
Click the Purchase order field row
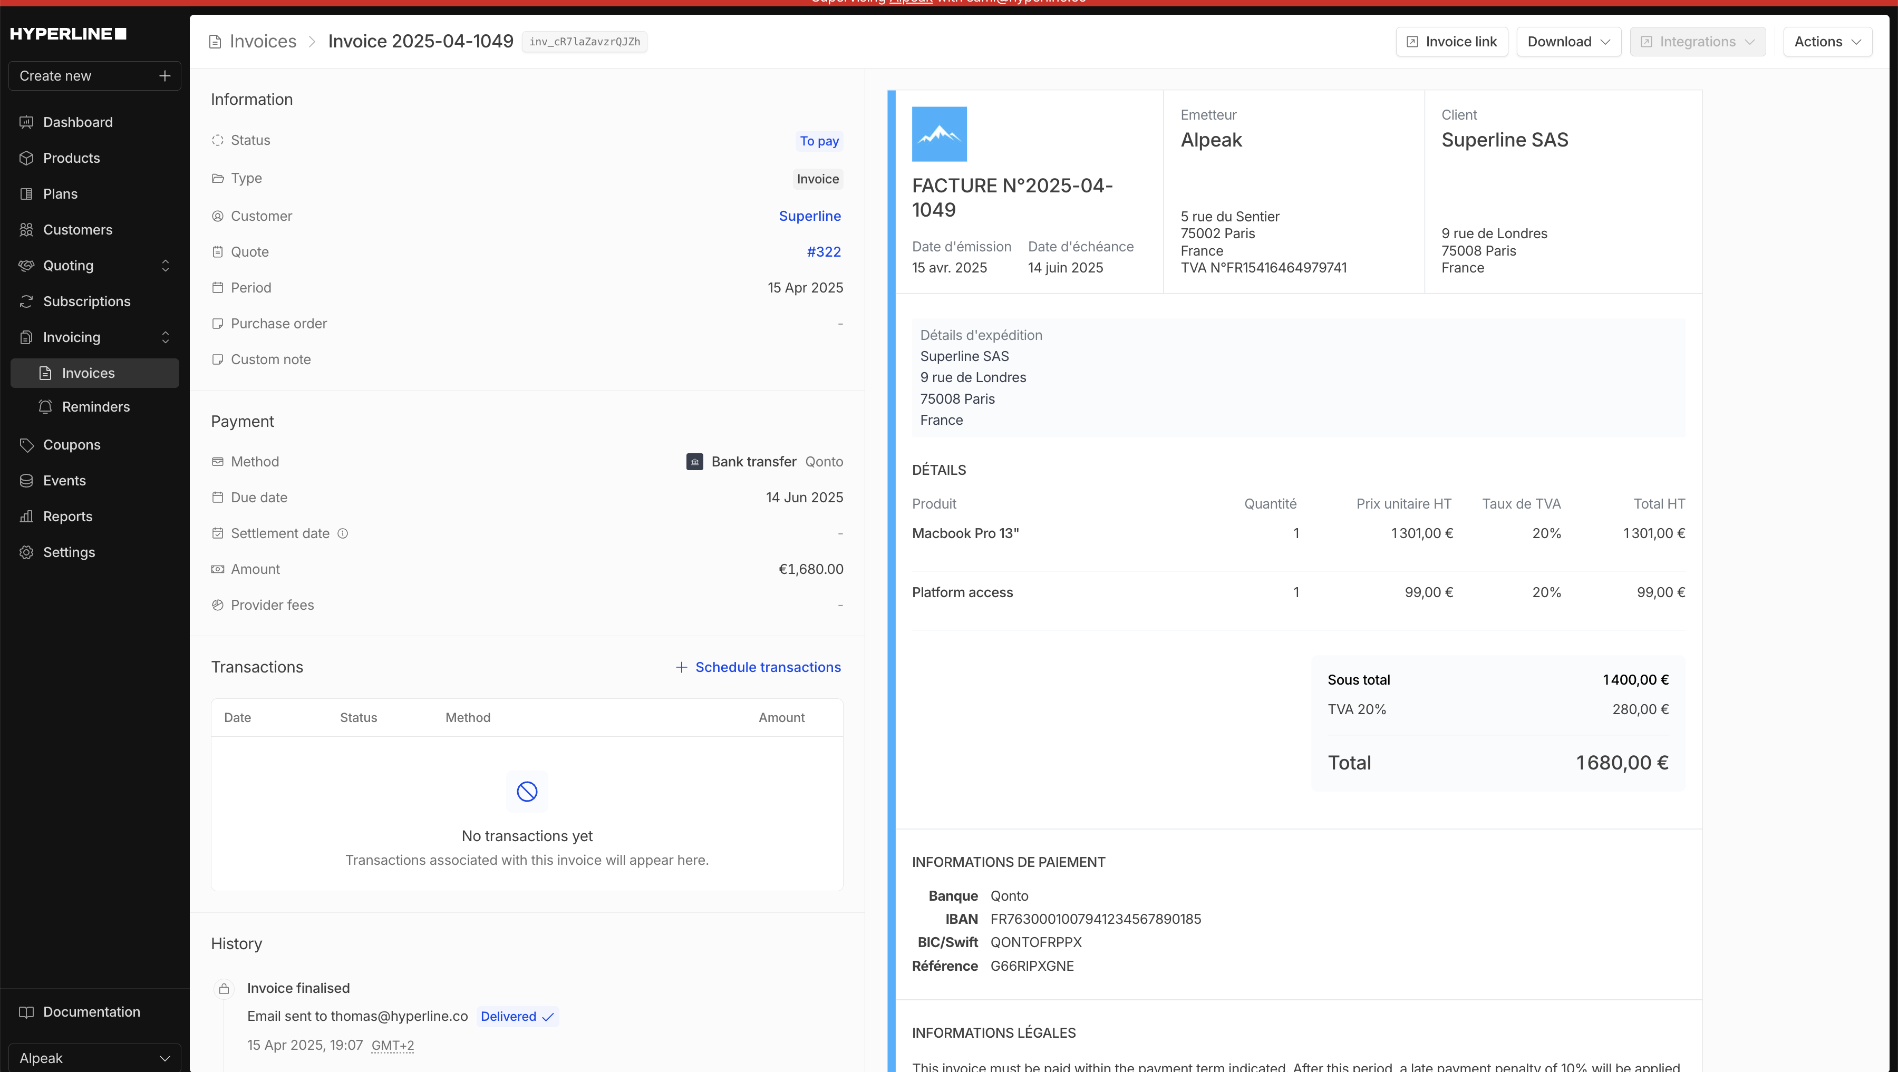click(527, 324)
